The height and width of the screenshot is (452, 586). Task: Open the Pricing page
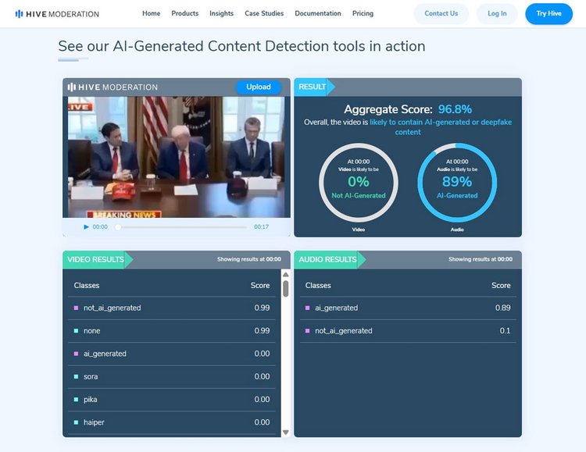tap(363, 13)
